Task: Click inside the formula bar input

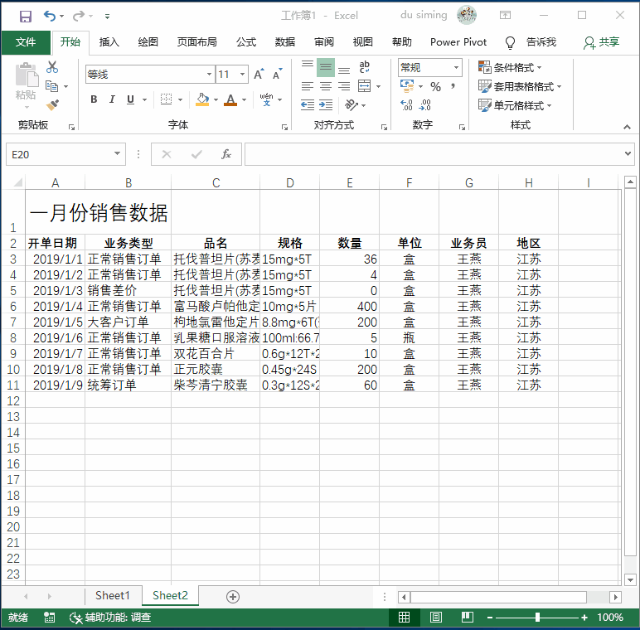Action: click(x=433, y=154)
